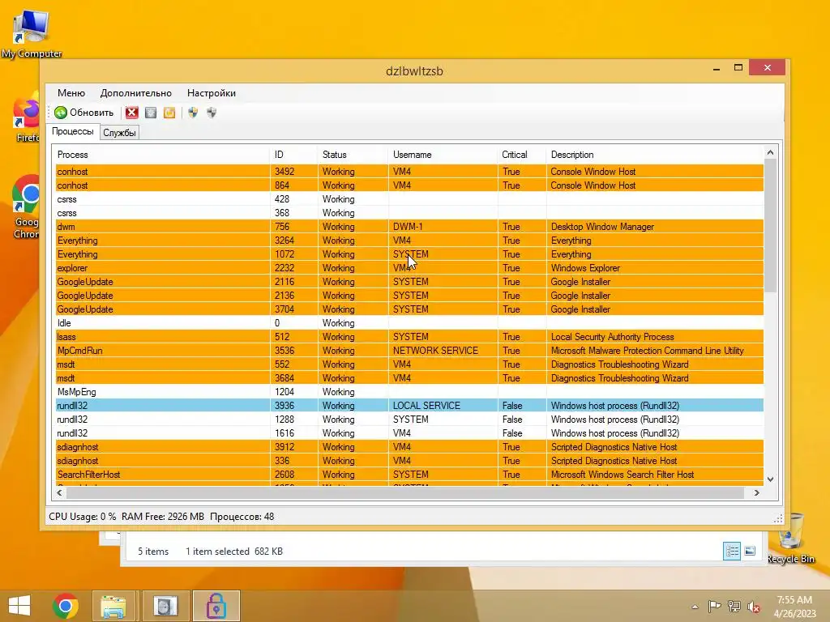The width and height of the screenshot is (830, 622).
Task: Select sdiagnhost process with ID 336
Action: [409, 460]
